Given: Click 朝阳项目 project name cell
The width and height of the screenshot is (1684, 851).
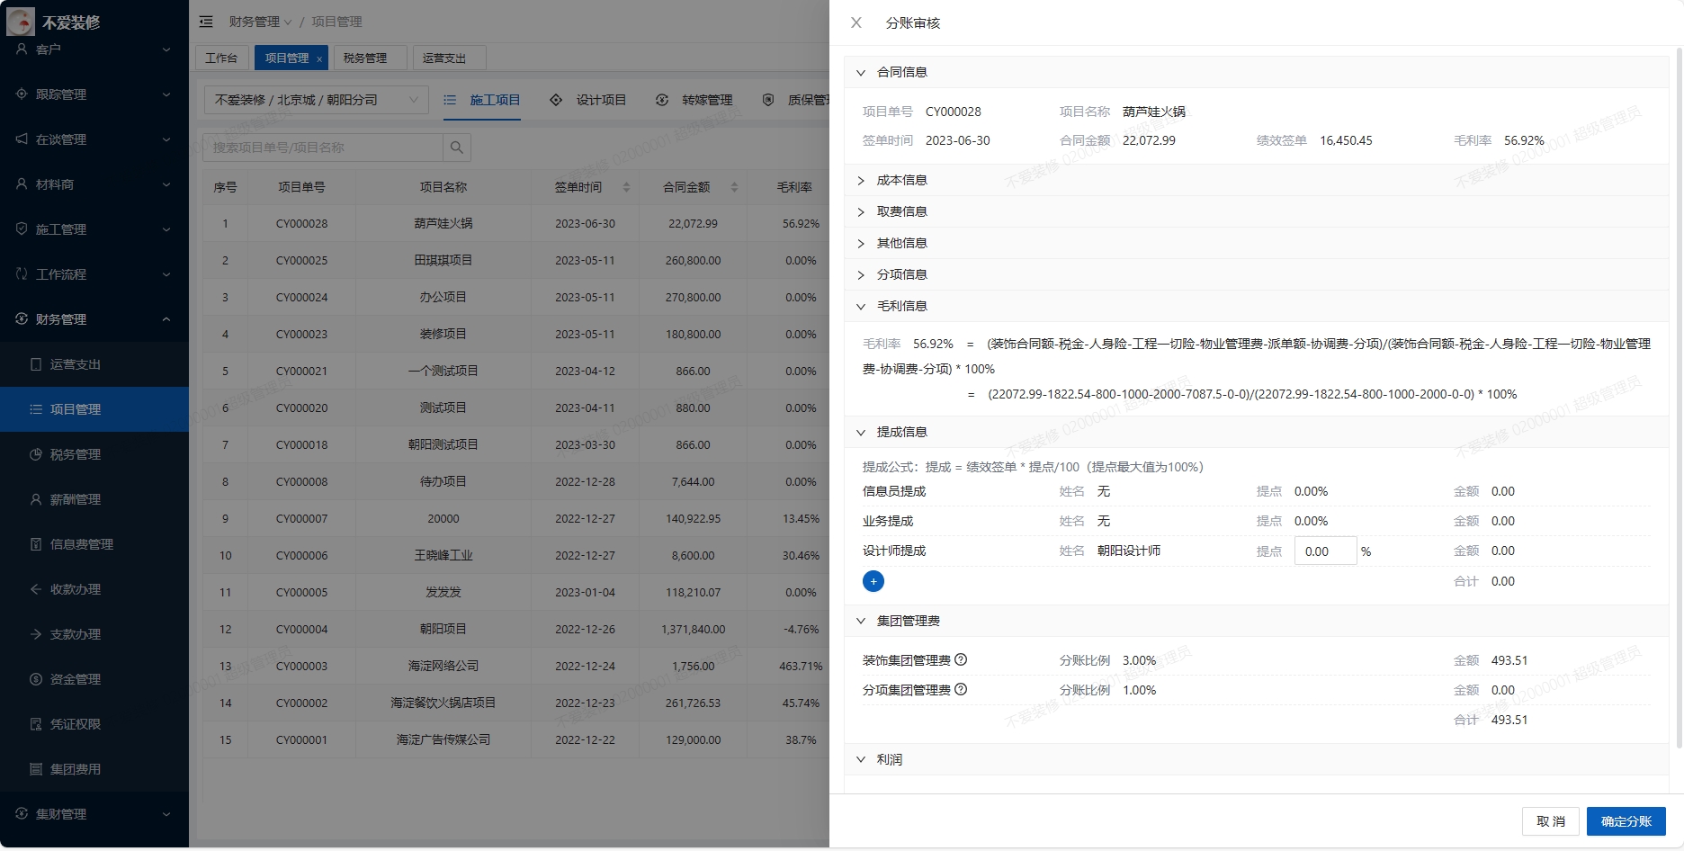Looking at the screenshot, I should click(x=443, y=629).
